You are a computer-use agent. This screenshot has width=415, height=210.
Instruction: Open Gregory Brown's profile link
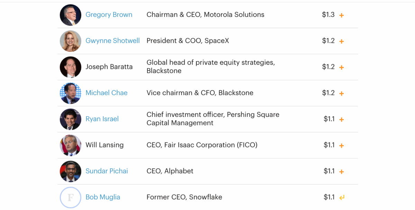[109, 15]
